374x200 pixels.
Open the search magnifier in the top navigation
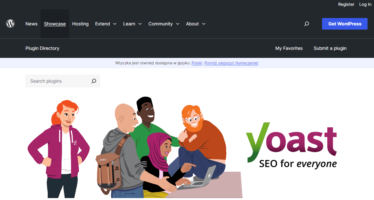point(306,23)
